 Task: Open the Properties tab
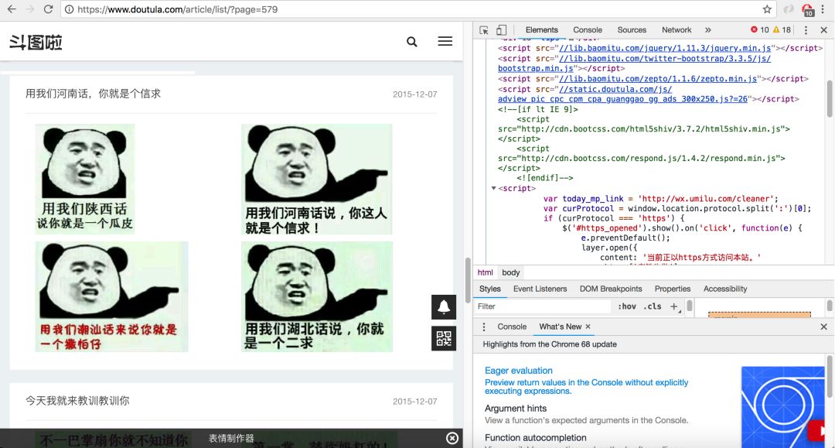pyautogui.click(x=673, y=289)
